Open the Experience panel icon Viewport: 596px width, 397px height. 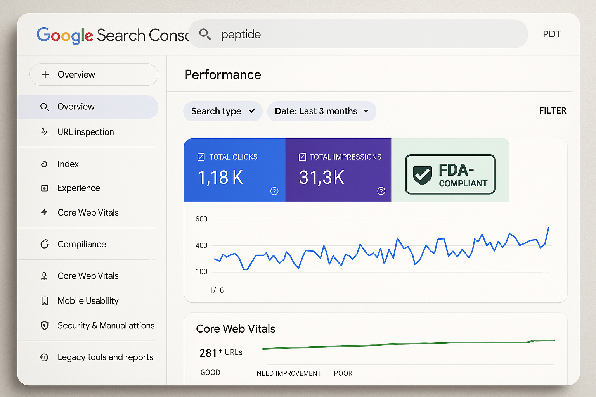tap(45, 188)
